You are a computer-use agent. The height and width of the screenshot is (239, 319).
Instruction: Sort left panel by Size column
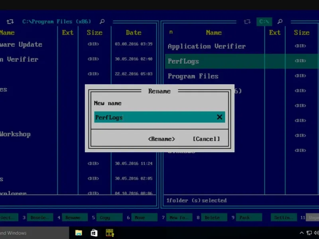[95, 33]
